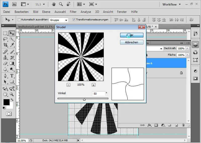
Task: Uncheck Transformationssteuerungen checkbox
Action: point(74,20)
